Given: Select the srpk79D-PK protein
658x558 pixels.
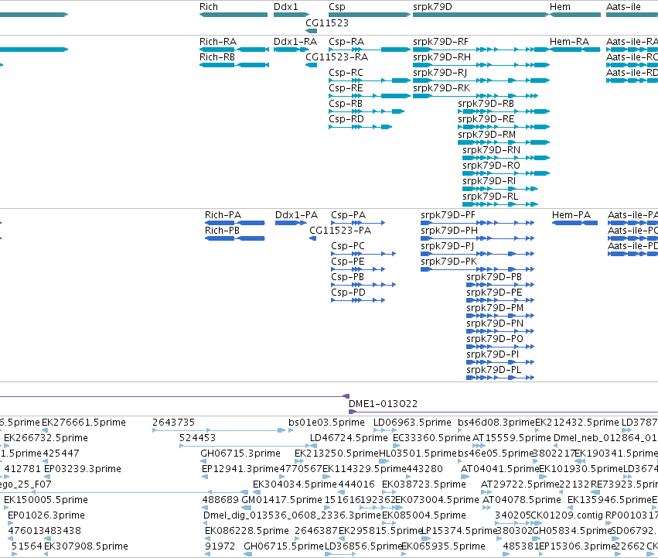Looking at the screenshot, I should 449,262.
